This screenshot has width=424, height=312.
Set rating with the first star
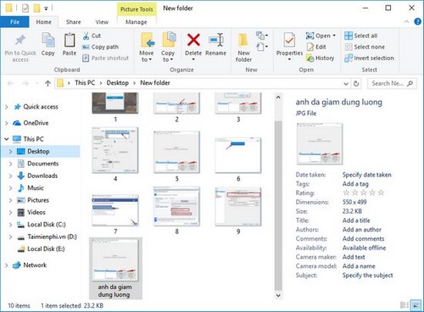[x=346, y=192]
